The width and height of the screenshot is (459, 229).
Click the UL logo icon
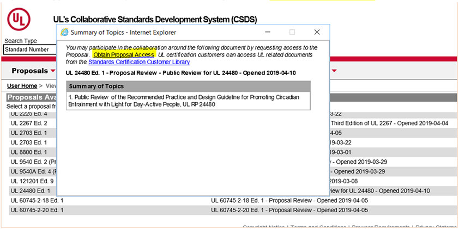point(19,19)
